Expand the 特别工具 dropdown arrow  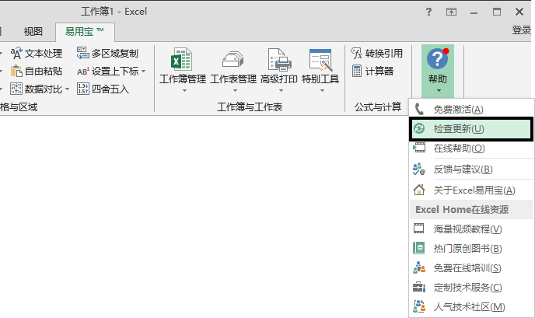point(322,91)
